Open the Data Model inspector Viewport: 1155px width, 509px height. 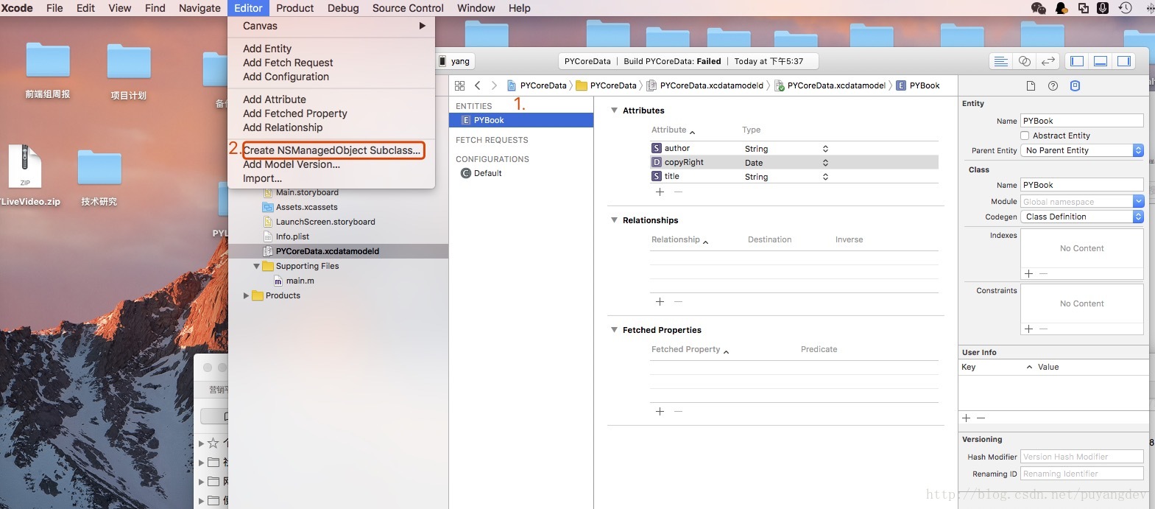pos(1075,86)
